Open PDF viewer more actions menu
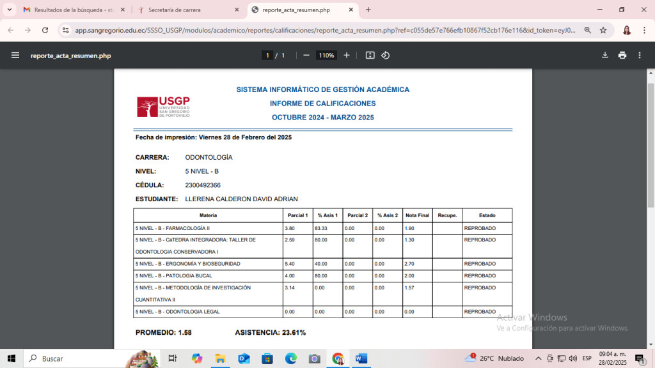655x368 pixels. point(640,56)
